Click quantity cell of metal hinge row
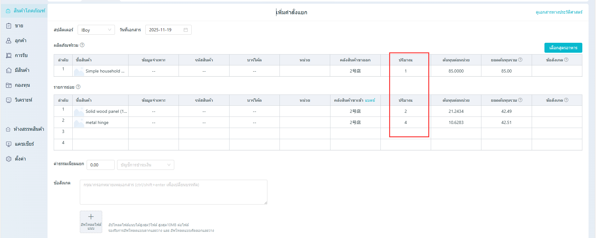The width and height of the screenshot is (596, 238). (x=405, y=122)
